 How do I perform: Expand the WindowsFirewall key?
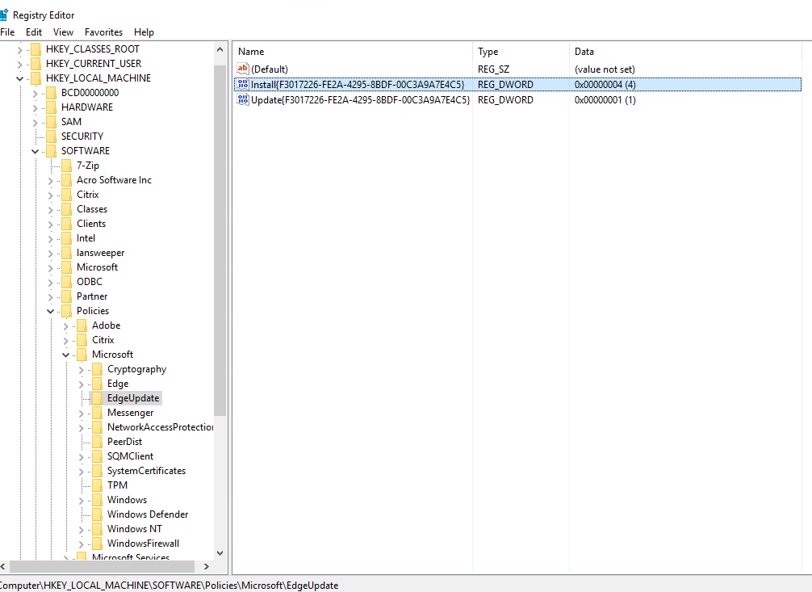click(x=81, y=544)
